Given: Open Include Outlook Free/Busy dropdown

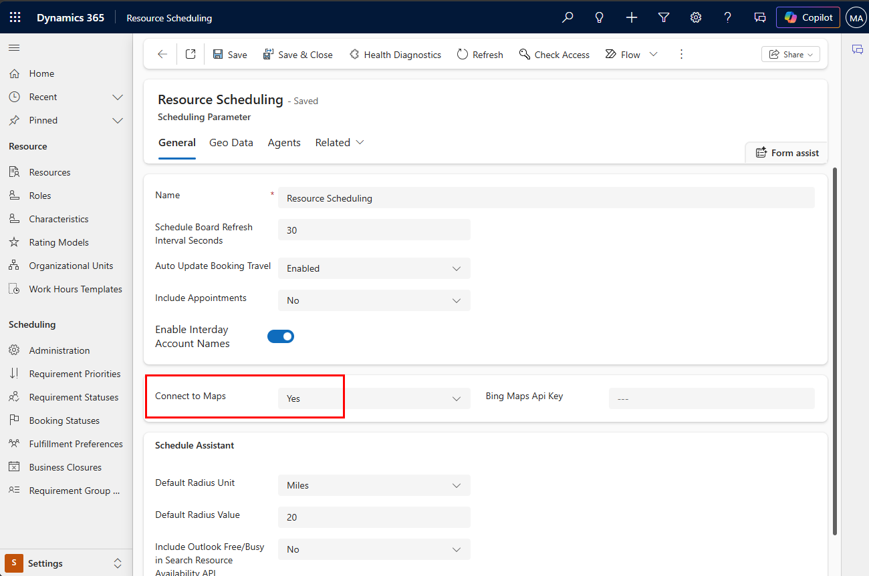Looking at the screenshot, I should click(x=374, y=549).
